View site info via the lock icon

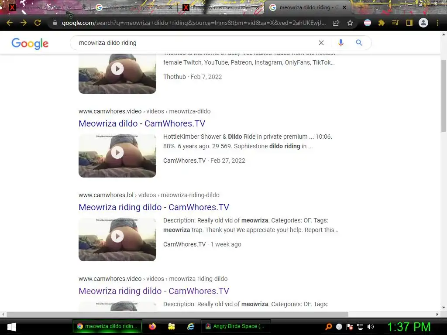55,23
